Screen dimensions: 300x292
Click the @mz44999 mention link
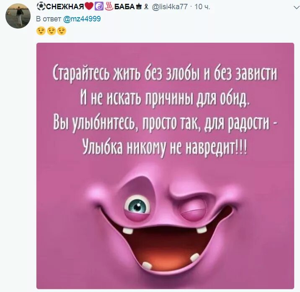82,19
